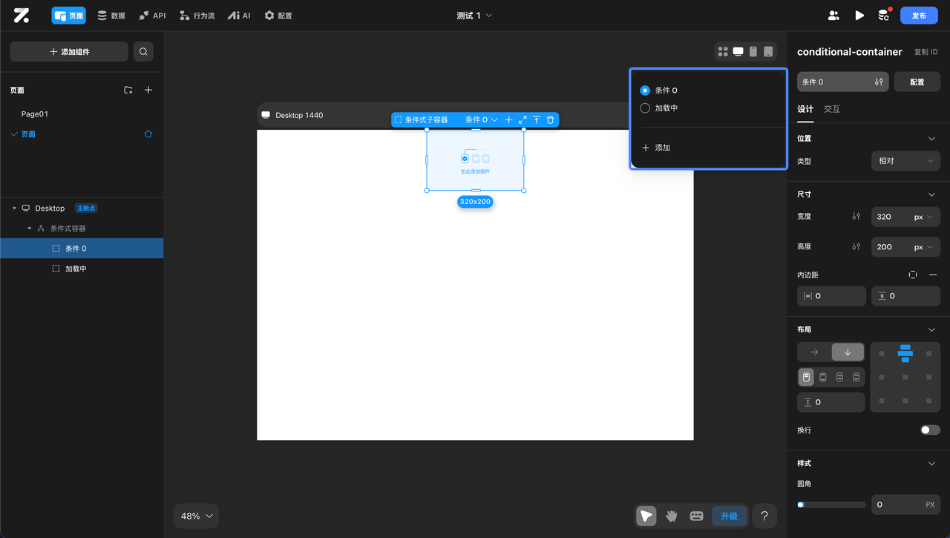950x538 pixels.
Task: Choose the first distribution mode icon
Action: 806,377
